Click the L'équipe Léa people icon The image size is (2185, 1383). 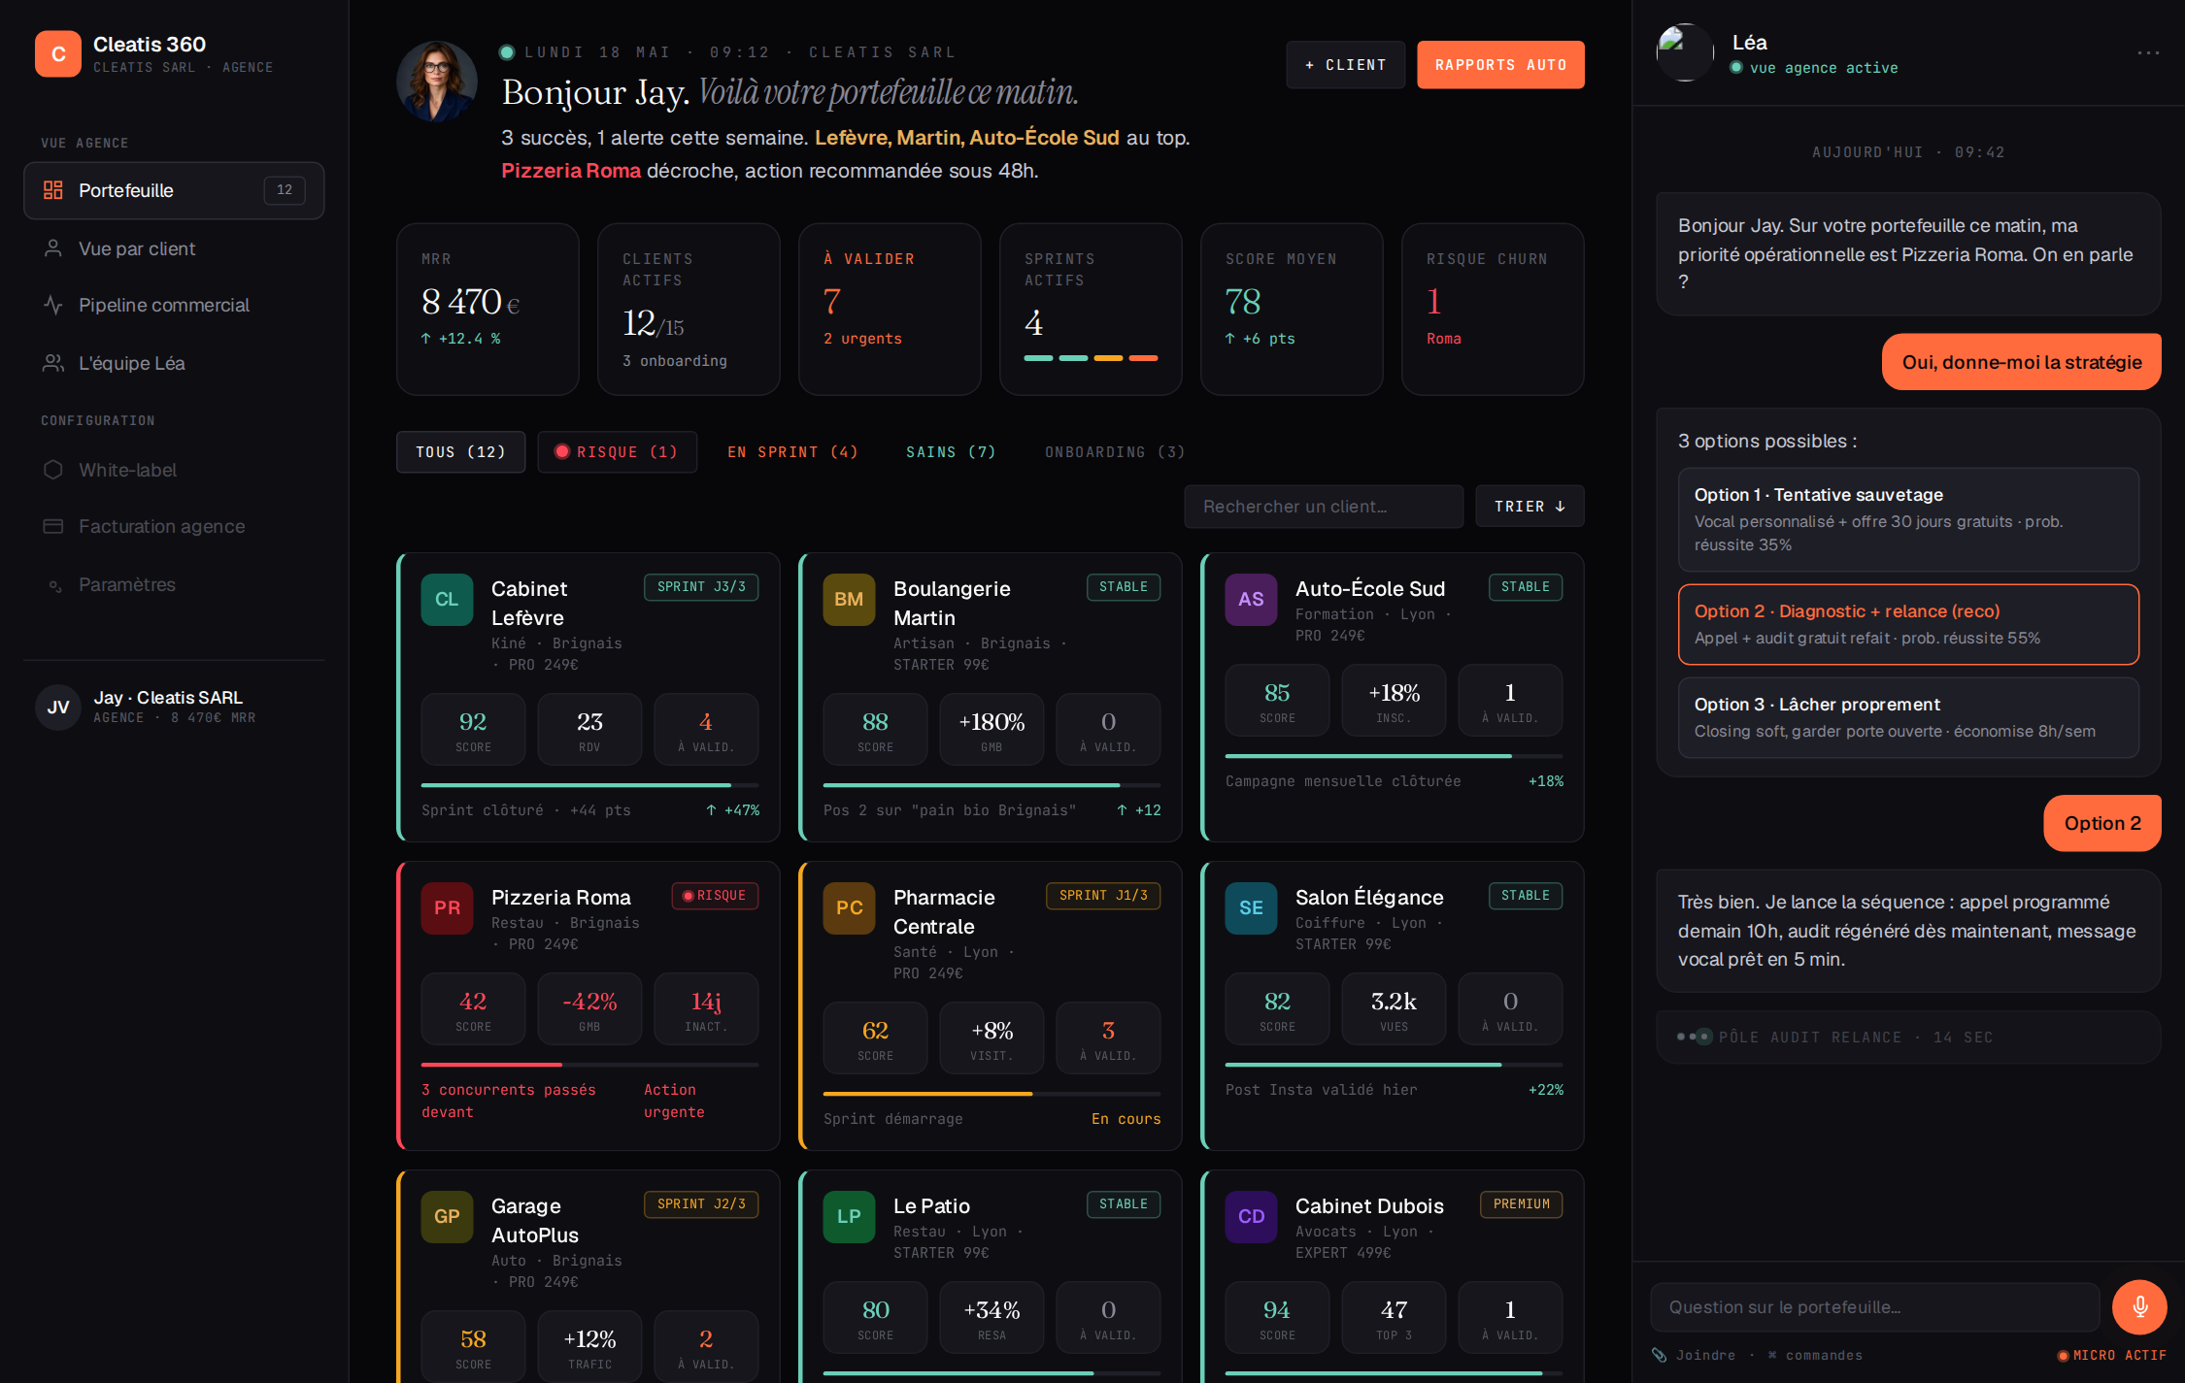53,363
